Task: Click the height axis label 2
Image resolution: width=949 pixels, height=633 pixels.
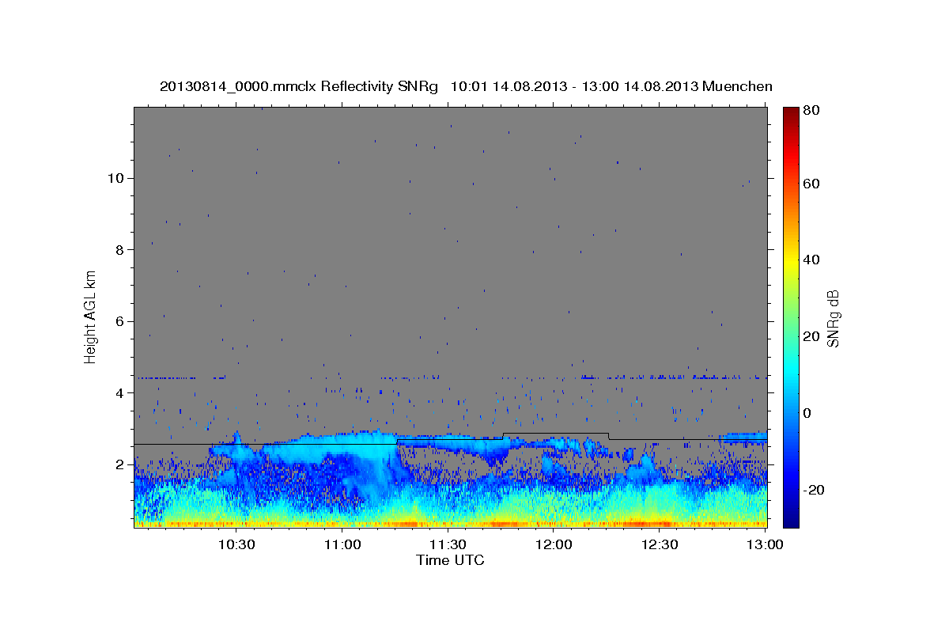Action: 120,464
